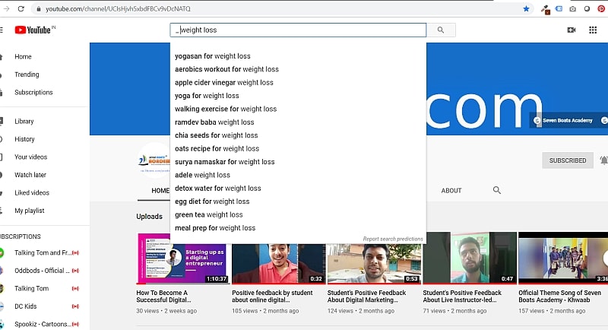Open History in the sidebar

tap(24, 139)
